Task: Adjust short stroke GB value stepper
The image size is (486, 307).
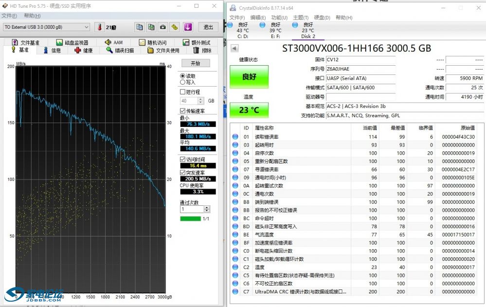Action: point(200,101)
